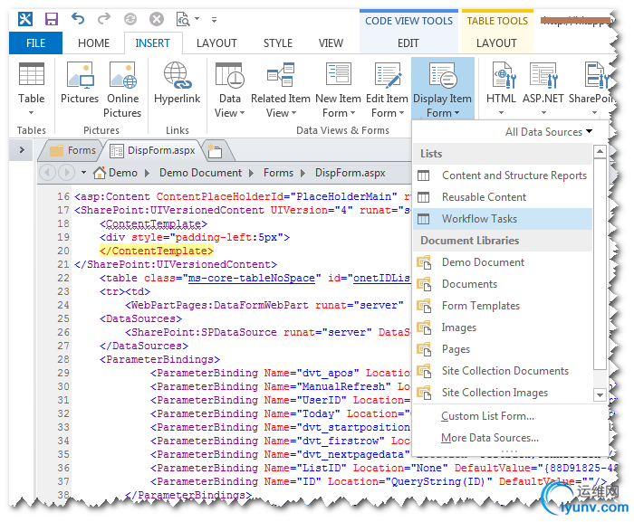Open the EDIT tab under Code View Tools

(408, 43)
